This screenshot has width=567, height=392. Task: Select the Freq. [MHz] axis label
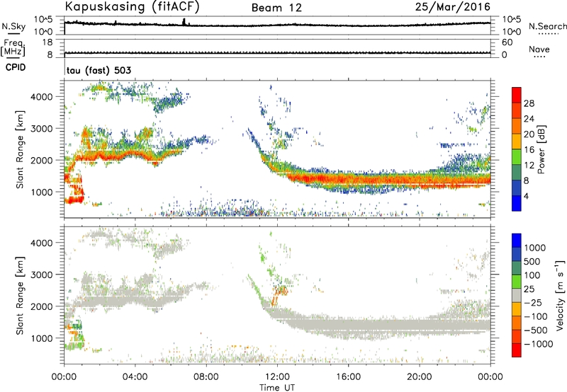[x=13, y=47]
